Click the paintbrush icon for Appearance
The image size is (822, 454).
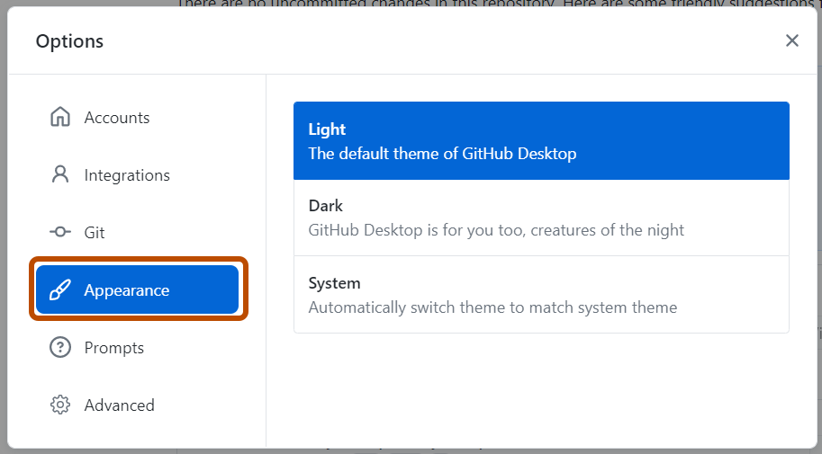coord(59,289)
